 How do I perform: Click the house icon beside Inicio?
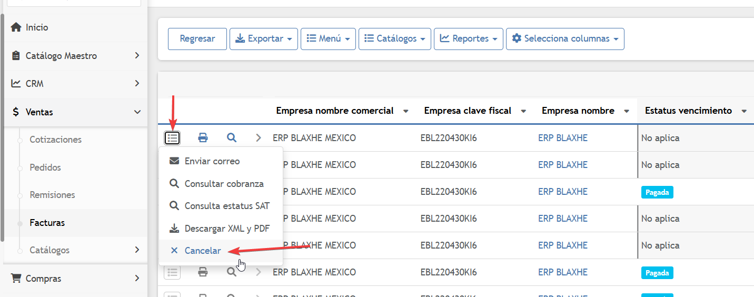pyautogui.click(x=16, y=27)
